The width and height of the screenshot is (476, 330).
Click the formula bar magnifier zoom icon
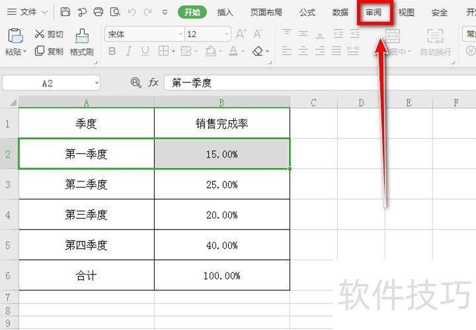pos(136,82)
